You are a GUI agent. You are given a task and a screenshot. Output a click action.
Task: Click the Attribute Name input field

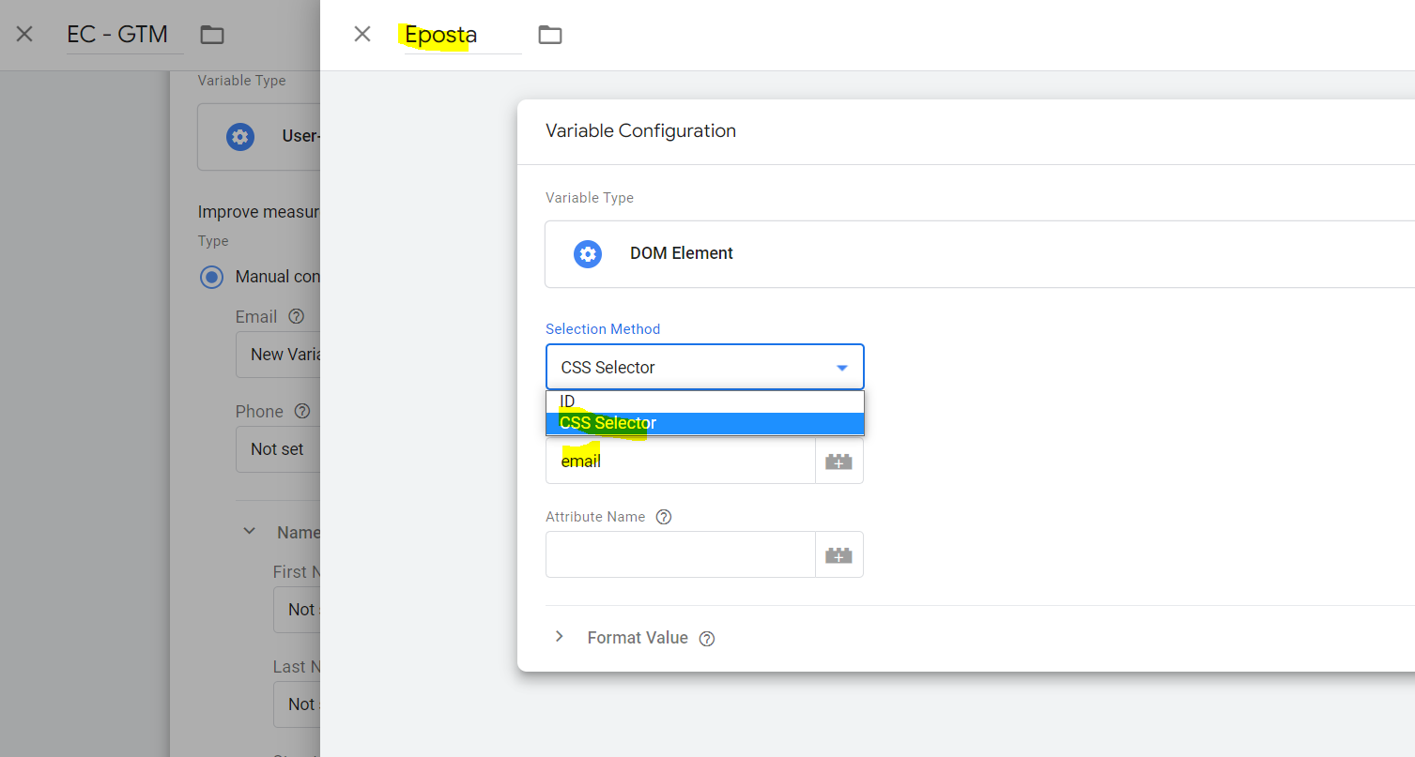(x=680, y=555)
